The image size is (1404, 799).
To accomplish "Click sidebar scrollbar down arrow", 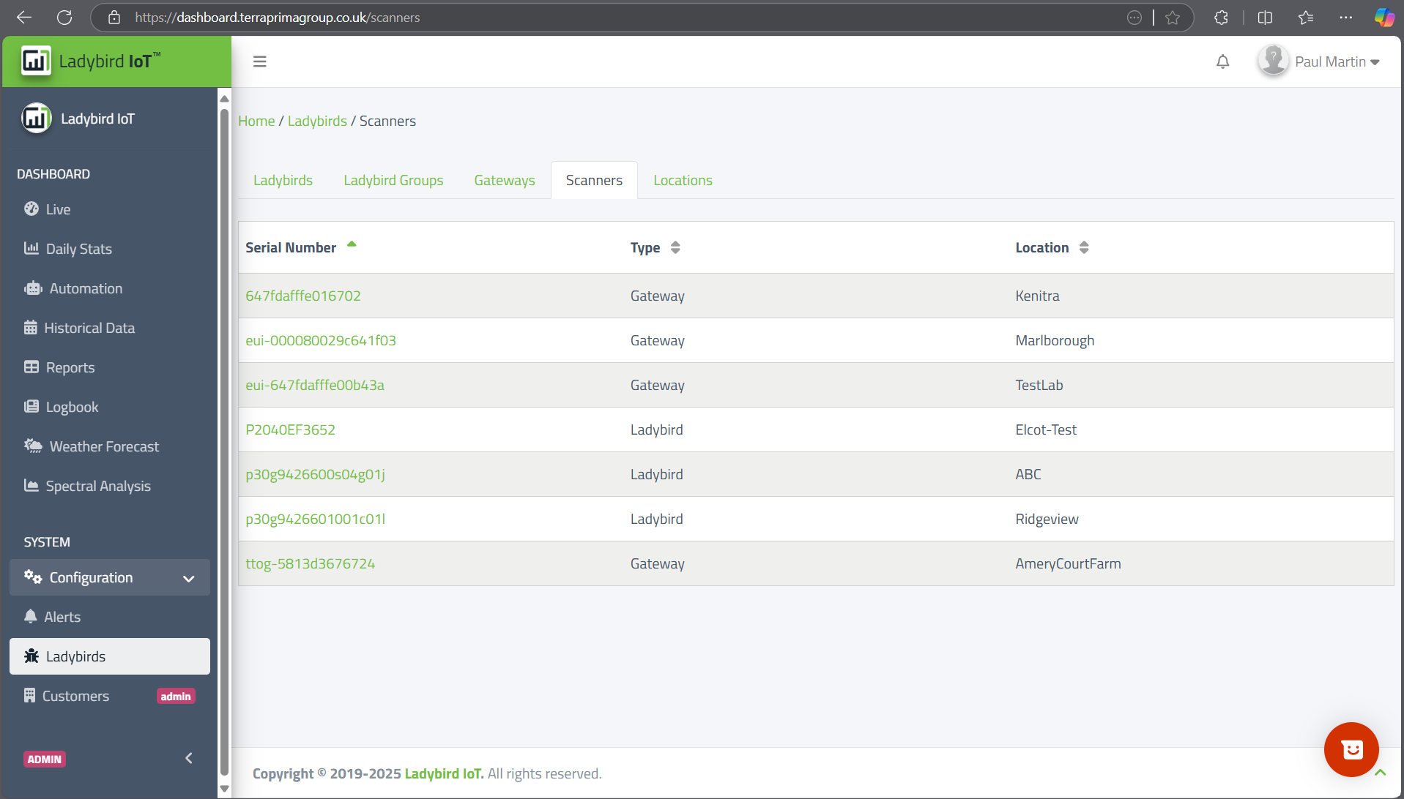I will [x=225, y=789].
